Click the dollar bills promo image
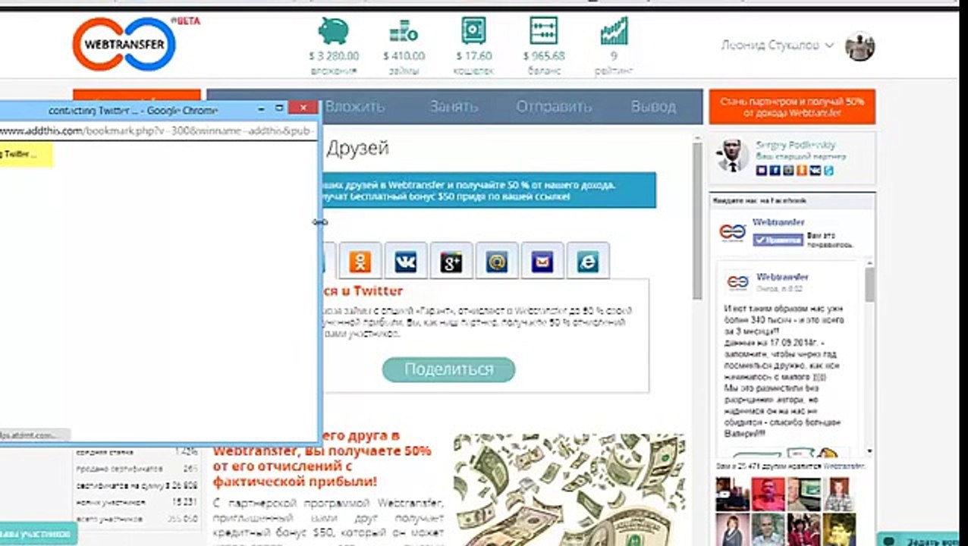 [x=570, y=490]
